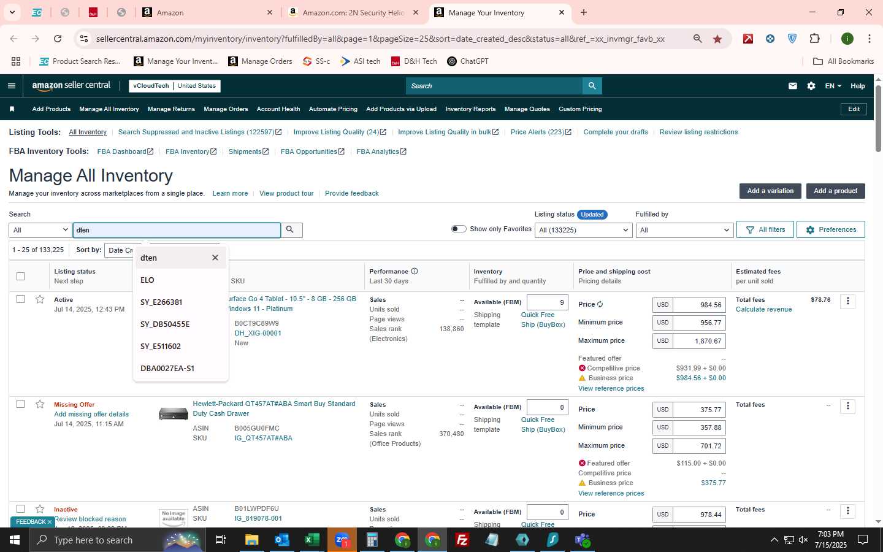Viewport: 883px width, 552px height.
Task: Edit available quantity field showing 9
Action: coord(547,302)
